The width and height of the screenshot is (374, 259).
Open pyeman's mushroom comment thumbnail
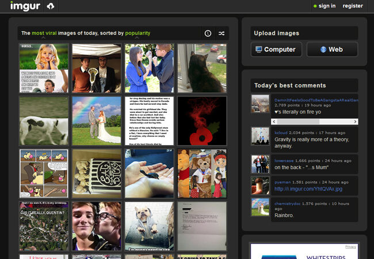[x=260, y=185]
